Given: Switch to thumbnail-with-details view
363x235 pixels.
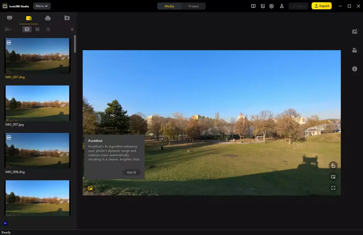Looking at the screenshot, I should (38, 29).
